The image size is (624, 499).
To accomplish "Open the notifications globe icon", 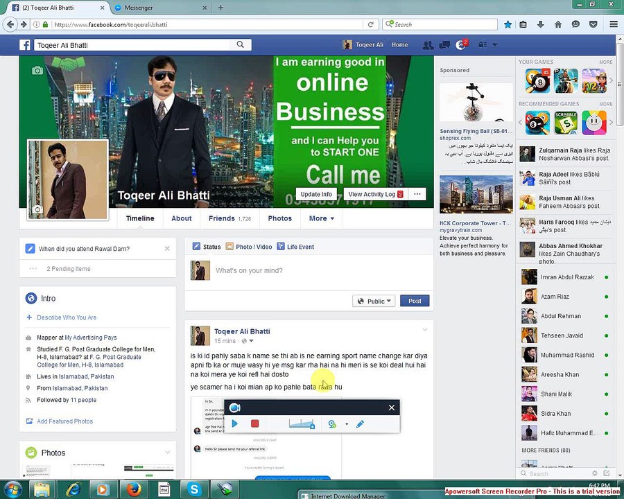I will coord(461,45).
